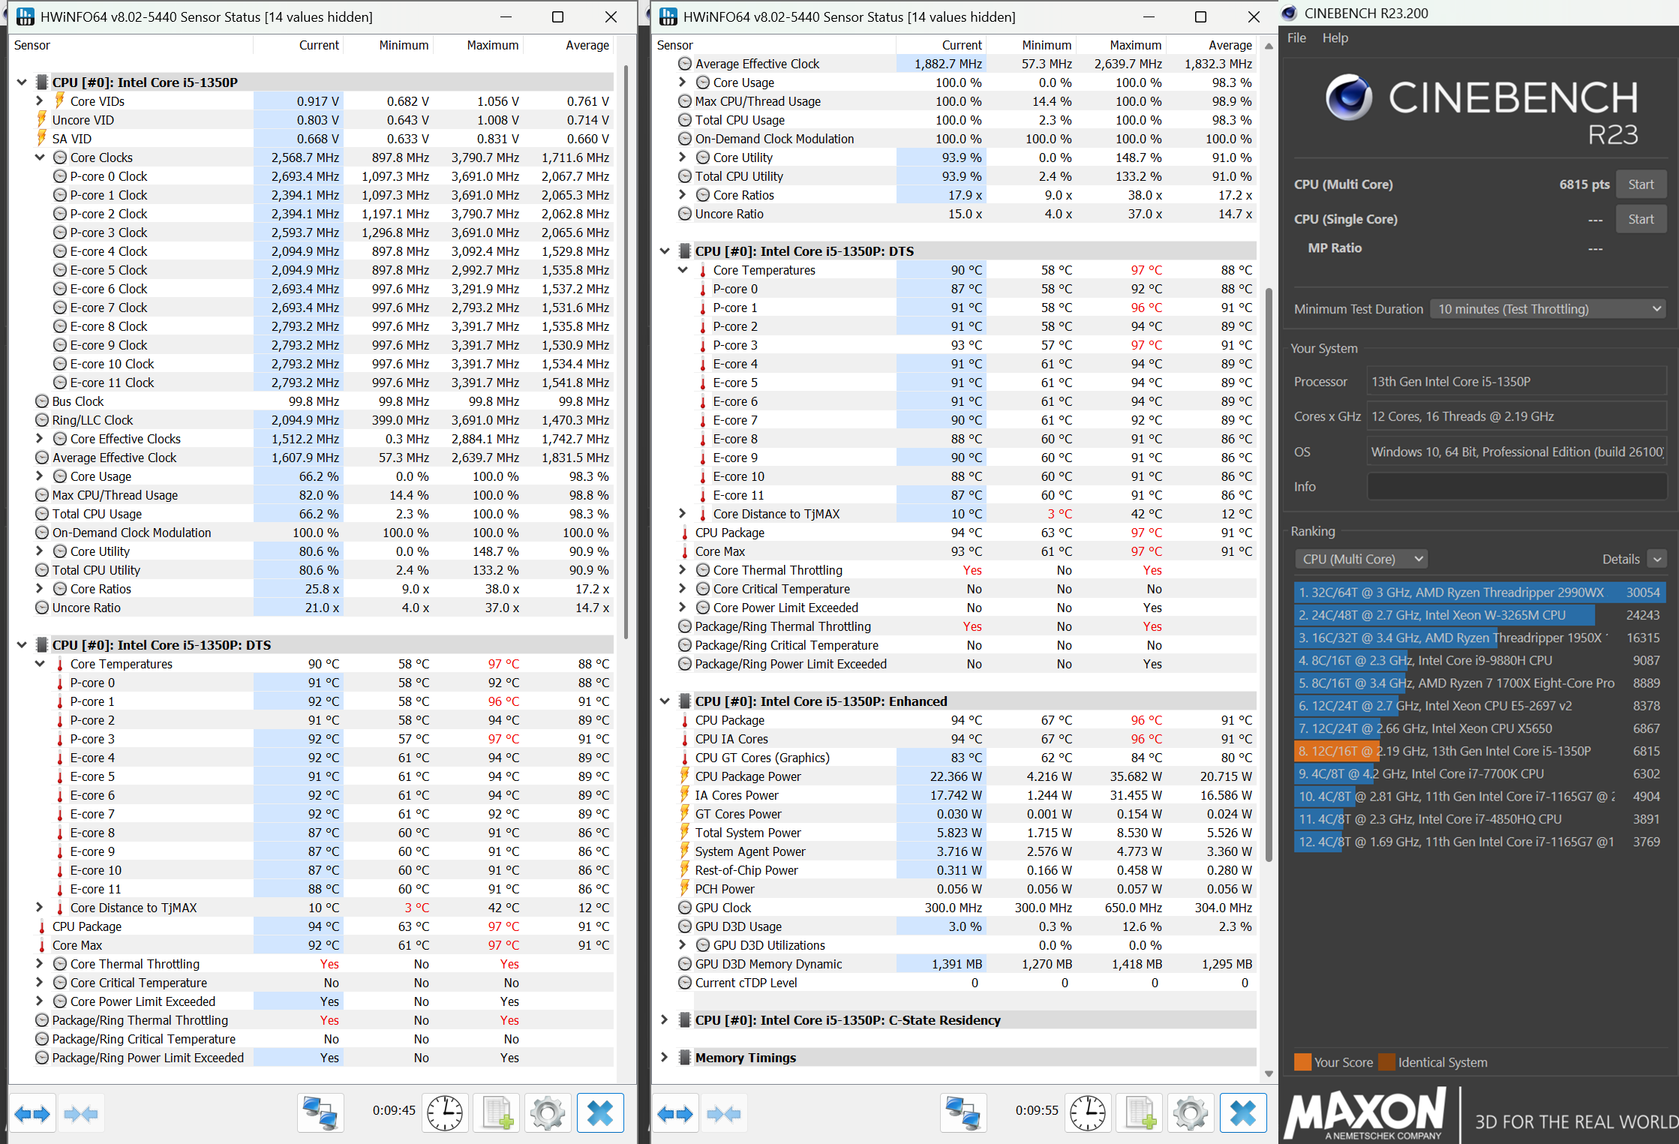Screen dimensions: 1679x1144
Task: Expand Core Effective Clocks in left window
Action: click(40, 439)
